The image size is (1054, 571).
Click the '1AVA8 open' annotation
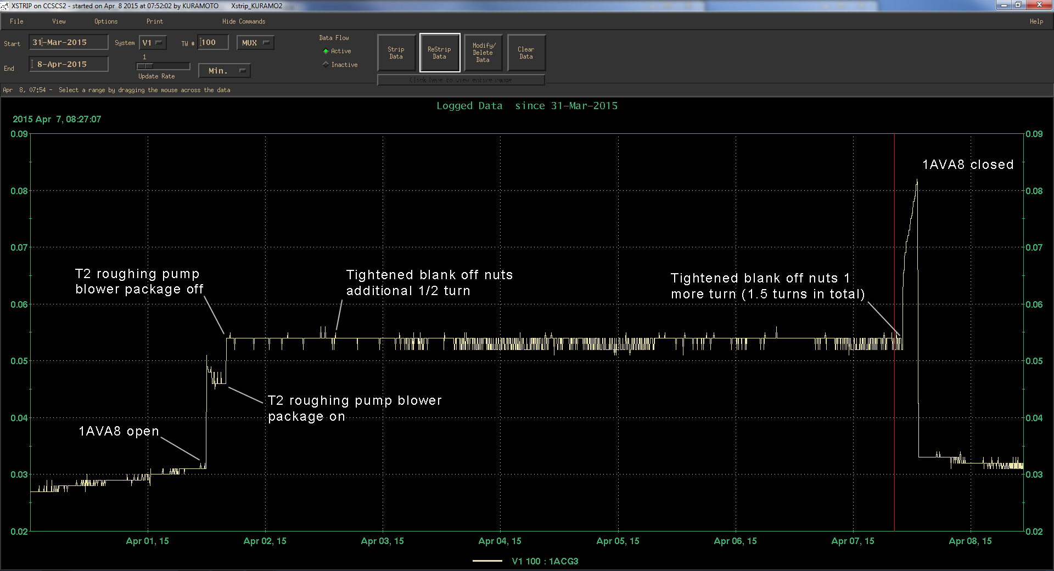click(119, 431)
